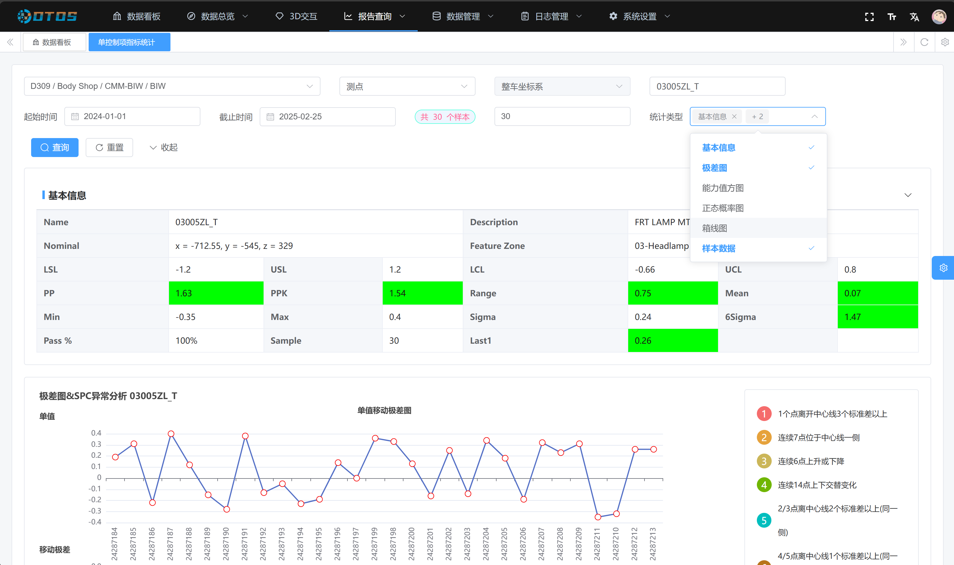Image resolution: width=954 pixels, height=565 pixels.
Task: Click the 查询 search button
Action: point(55,147)
